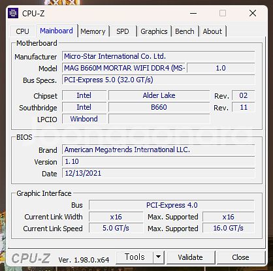This screenshot has height=271, width=273.
Task: Click the Max. Supported 16.0 GT/s value
Action: click(229, 228)
